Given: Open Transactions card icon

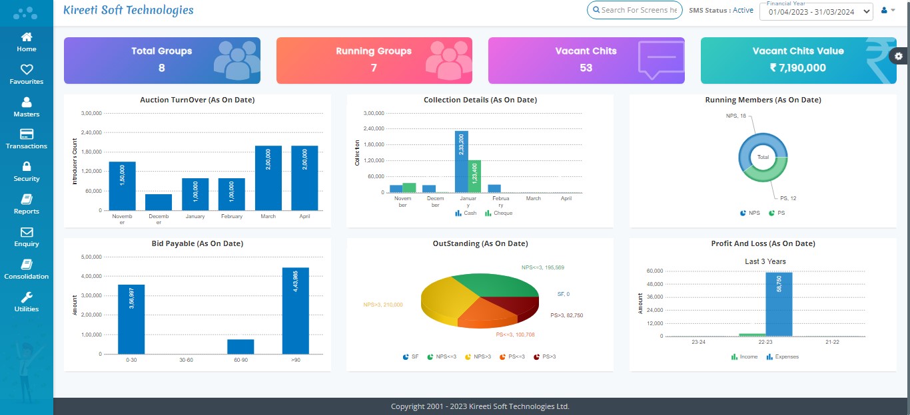Looking at the screenshot, I should pyautogui.click(x=27, y=134).
